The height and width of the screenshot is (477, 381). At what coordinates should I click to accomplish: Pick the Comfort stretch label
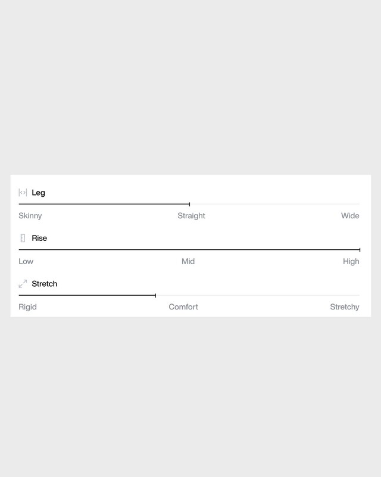tap(183, 307)
